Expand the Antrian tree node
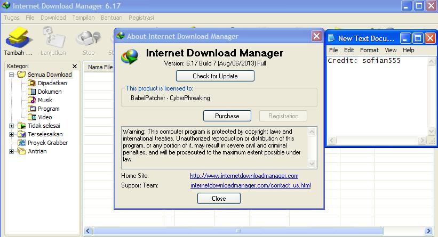 pos(11,151)
